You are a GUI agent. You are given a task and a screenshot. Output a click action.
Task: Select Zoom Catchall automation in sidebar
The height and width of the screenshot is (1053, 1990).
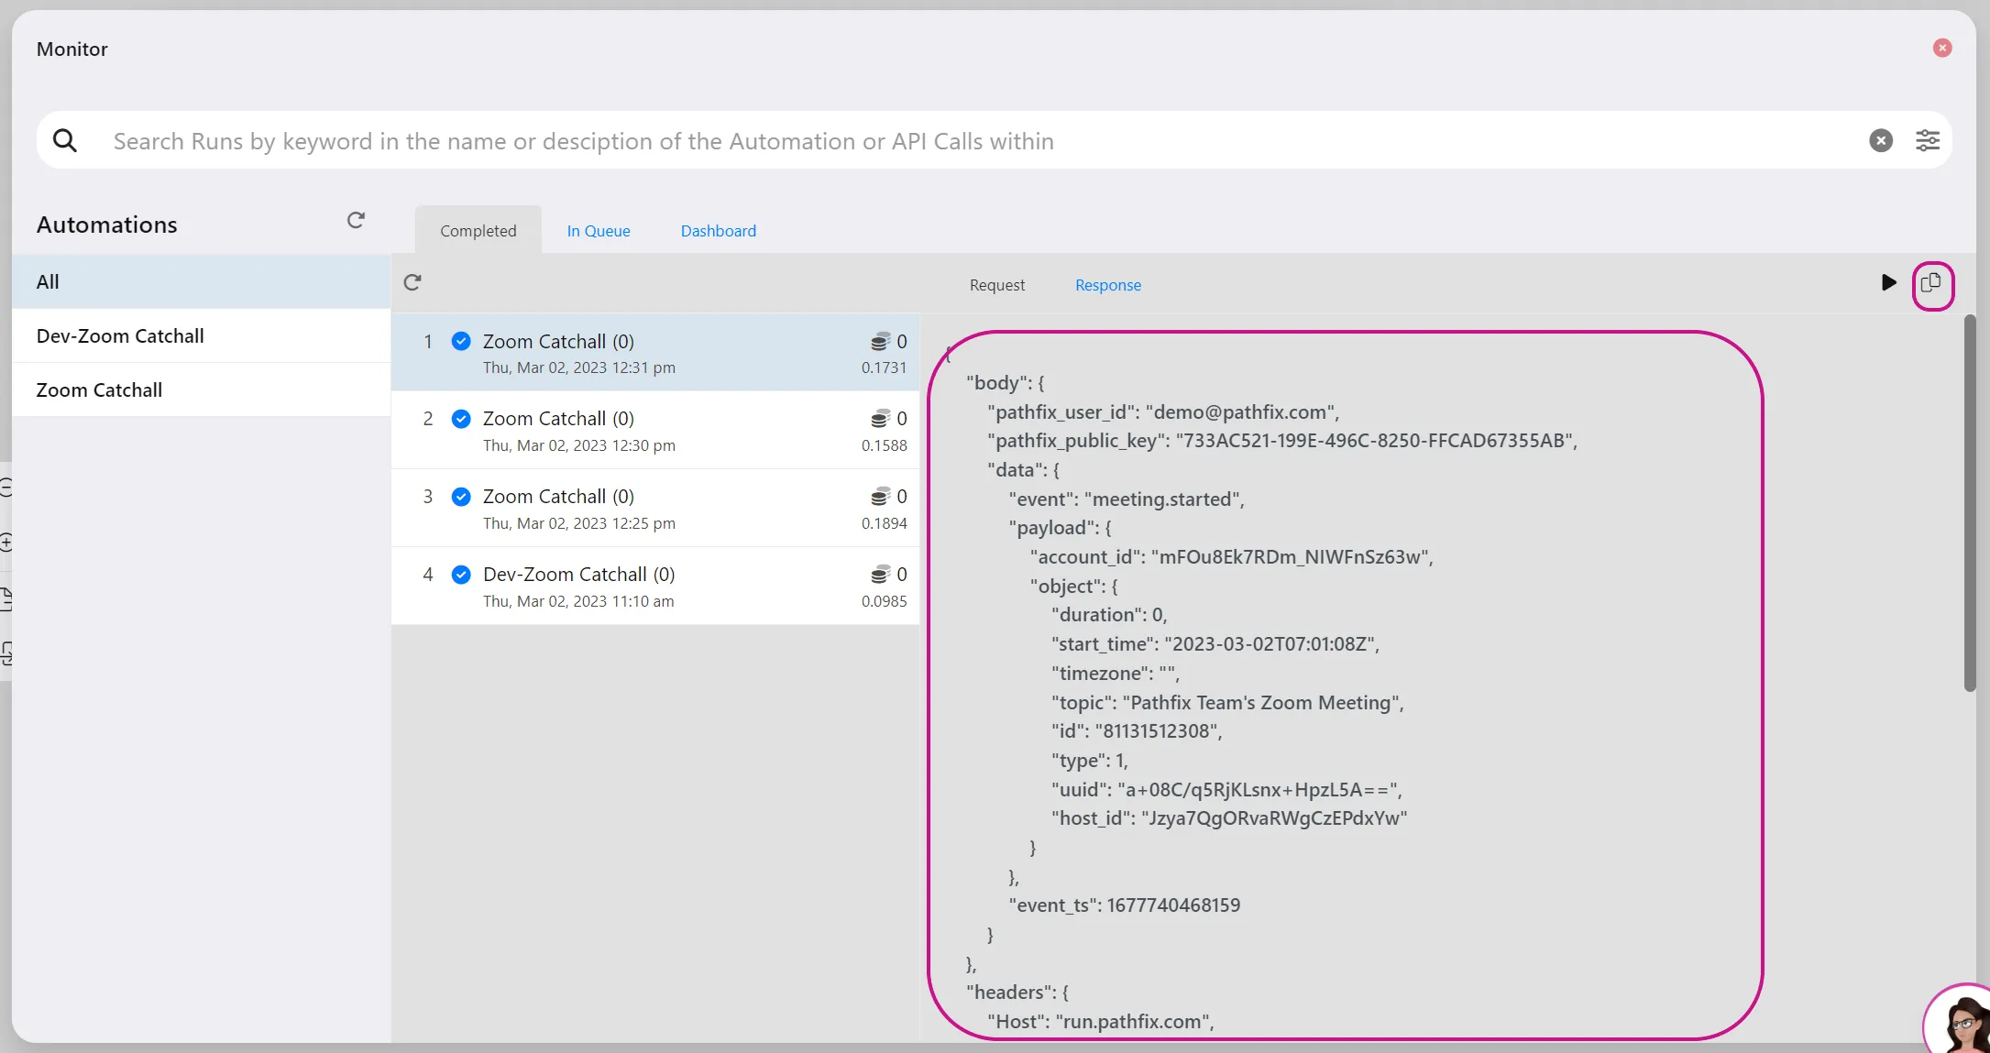[x=202, y=389]
